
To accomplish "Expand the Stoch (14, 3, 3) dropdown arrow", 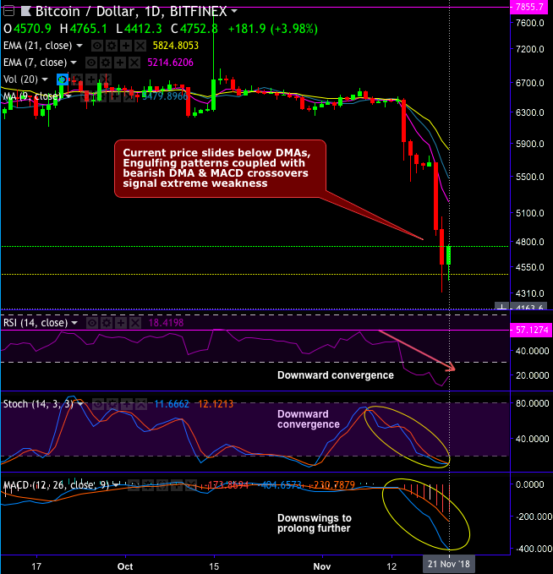I will point(80,404).
